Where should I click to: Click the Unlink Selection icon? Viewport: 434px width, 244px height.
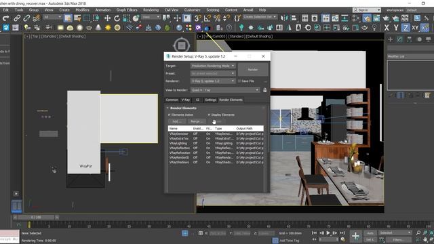(26, 18)
